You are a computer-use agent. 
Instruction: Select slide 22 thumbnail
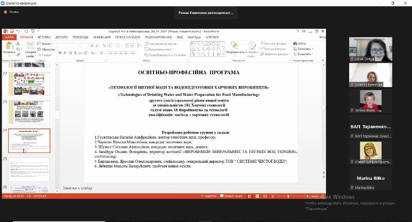pyautogui.click(x=29, y=84)
